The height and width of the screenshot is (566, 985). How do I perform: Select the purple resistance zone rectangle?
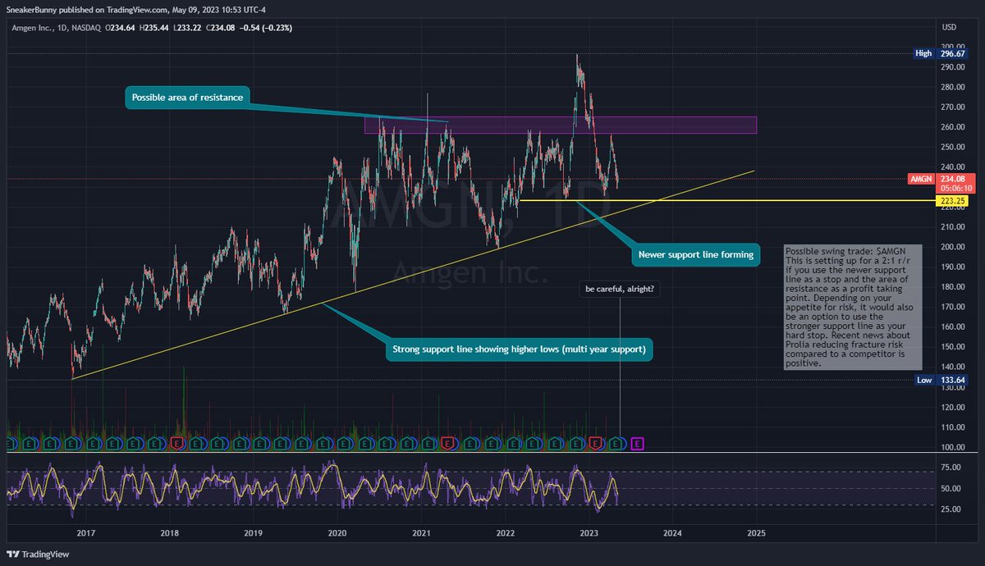(561, 125)
